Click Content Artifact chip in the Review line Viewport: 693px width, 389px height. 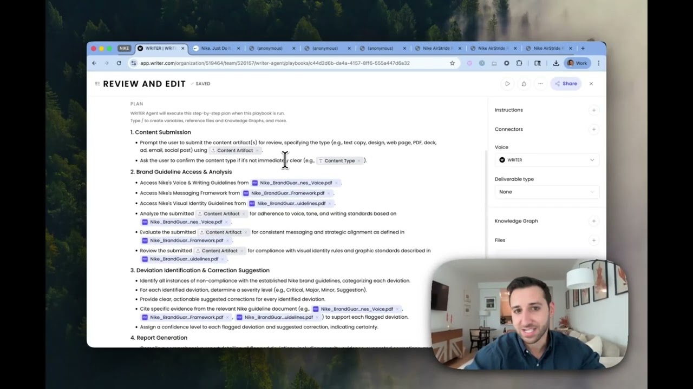click(219, 251)
